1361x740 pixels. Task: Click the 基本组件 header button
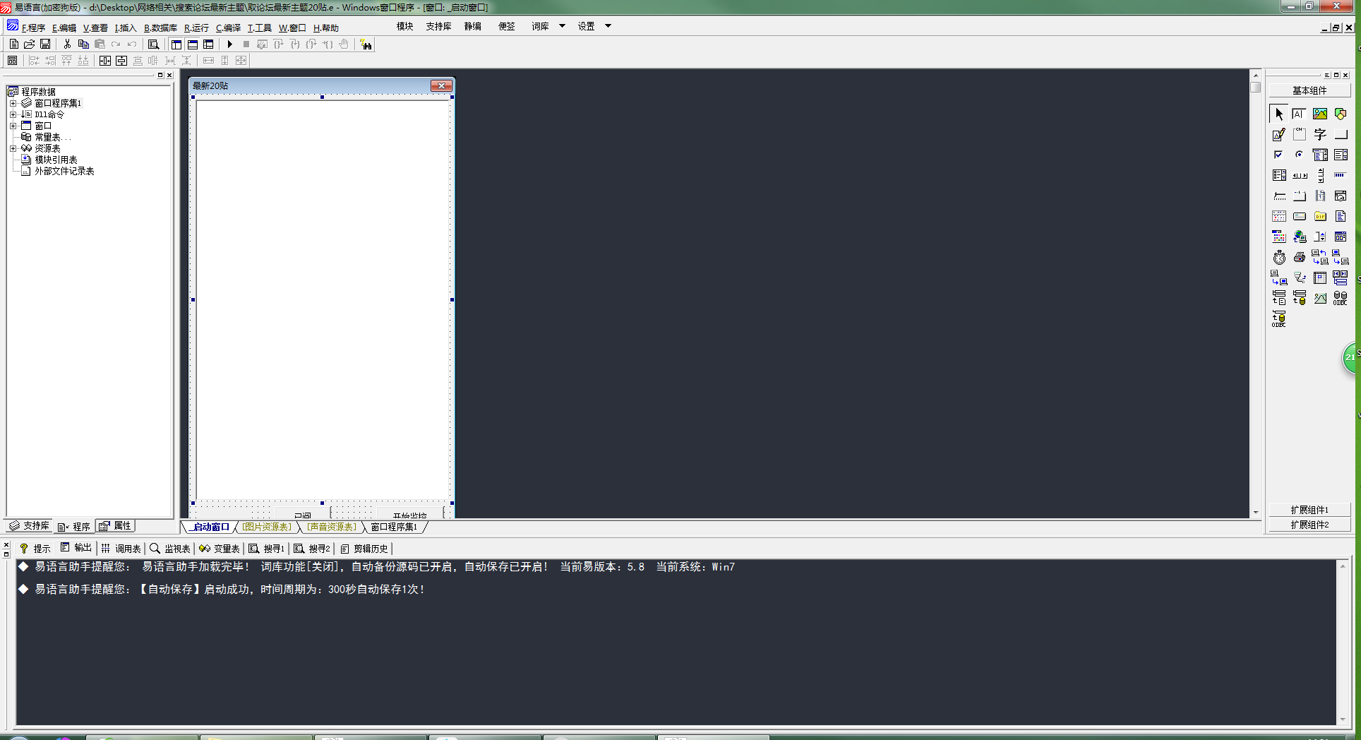[1309, 90]
